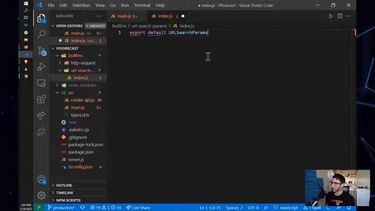
Task: Click the Windows Start button
Action: click(x=26, y=4)
